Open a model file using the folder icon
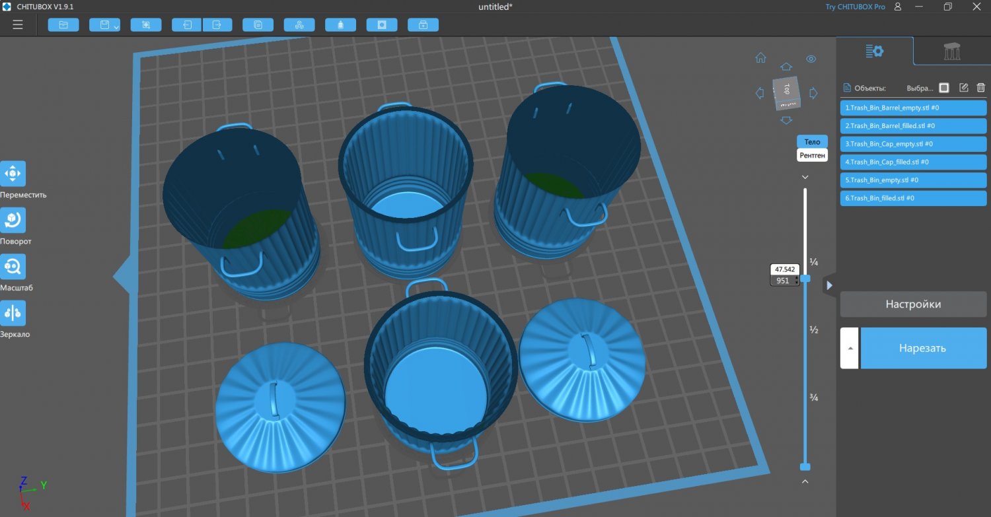This screenshot has height=517, width=991. [63, 24]
